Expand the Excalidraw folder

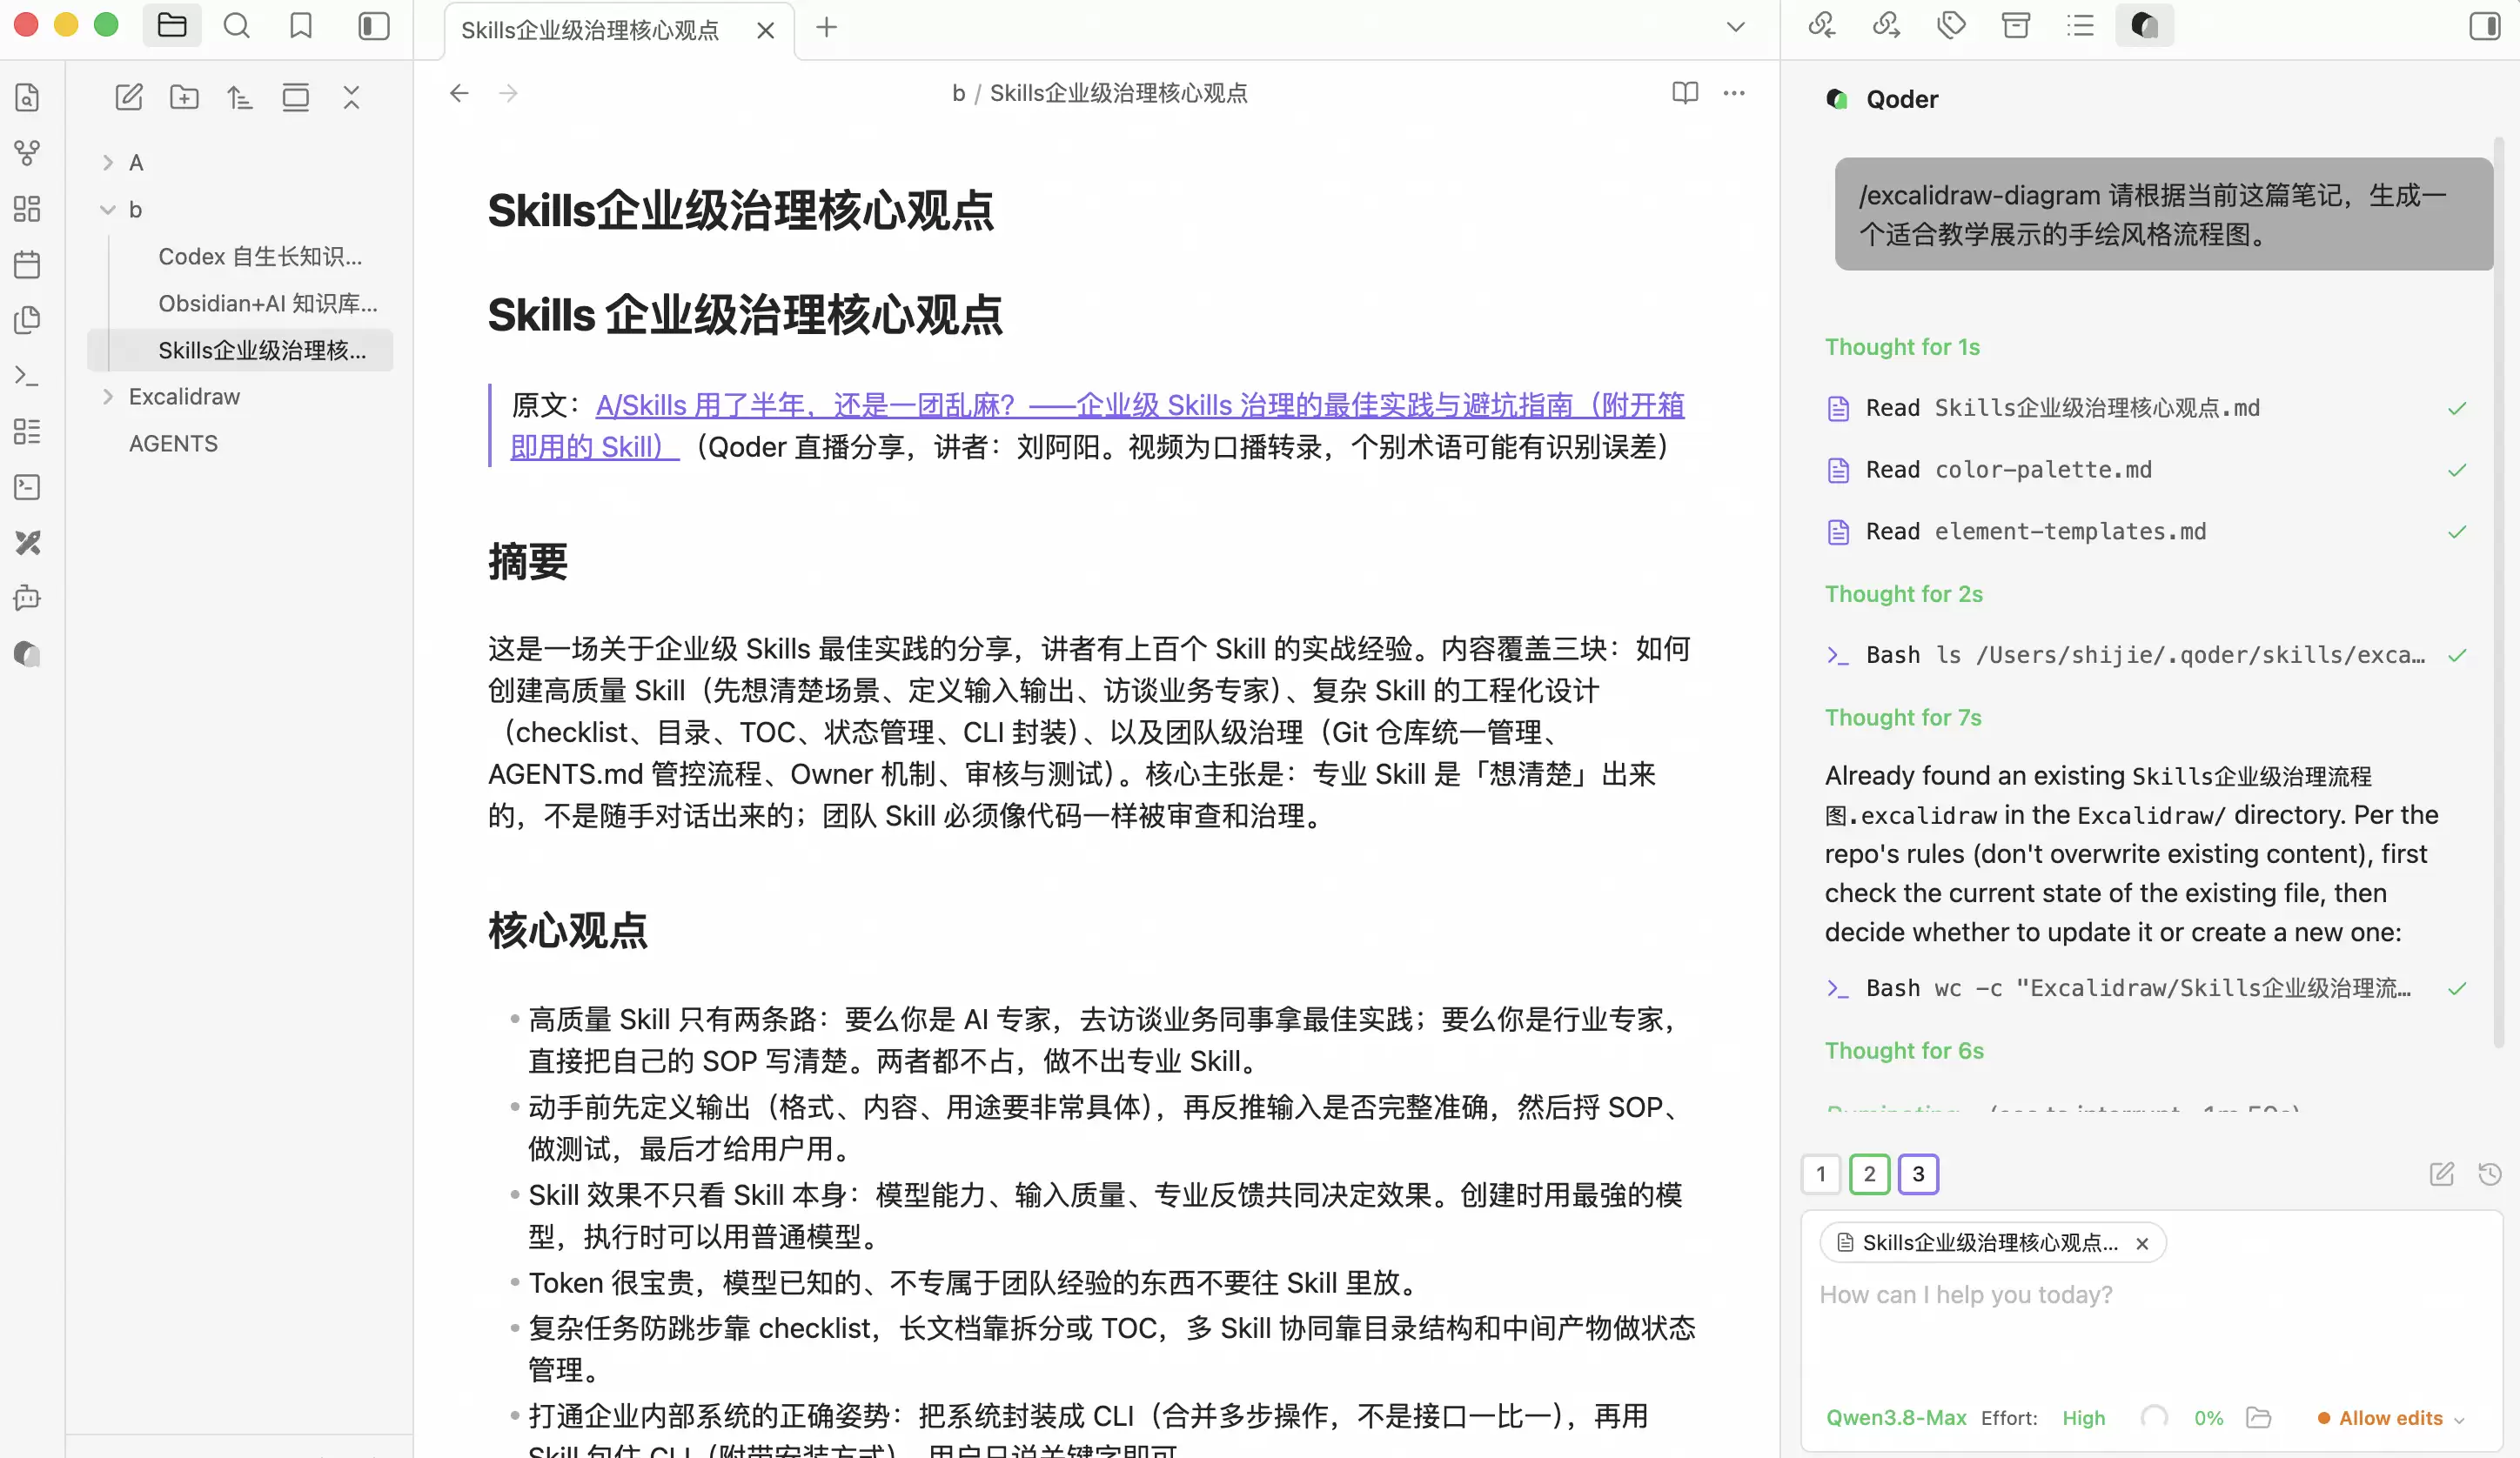click(x=108, y=397)
